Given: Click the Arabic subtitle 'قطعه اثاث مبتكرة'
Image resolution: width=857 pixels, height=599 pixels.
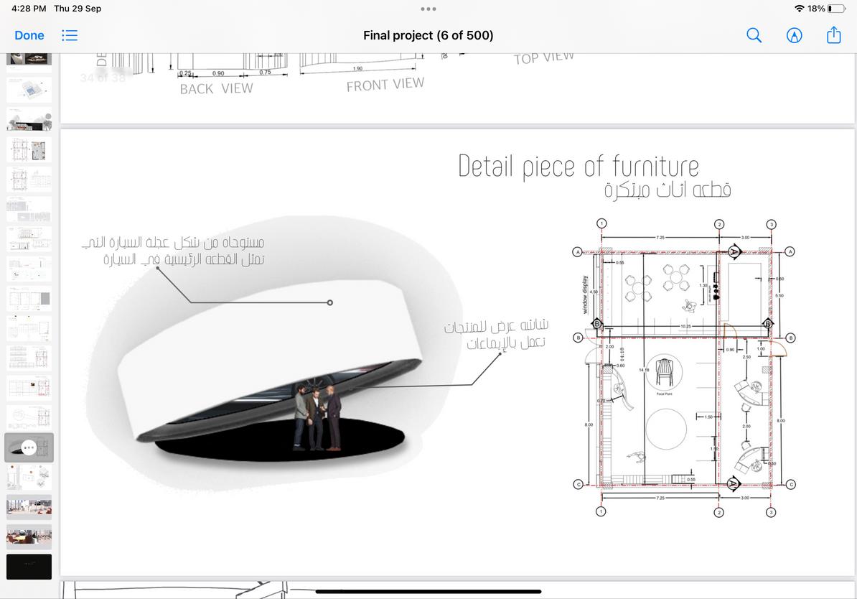Looking at the screenshot, I should pyautogui.click(x=668, y=190).
